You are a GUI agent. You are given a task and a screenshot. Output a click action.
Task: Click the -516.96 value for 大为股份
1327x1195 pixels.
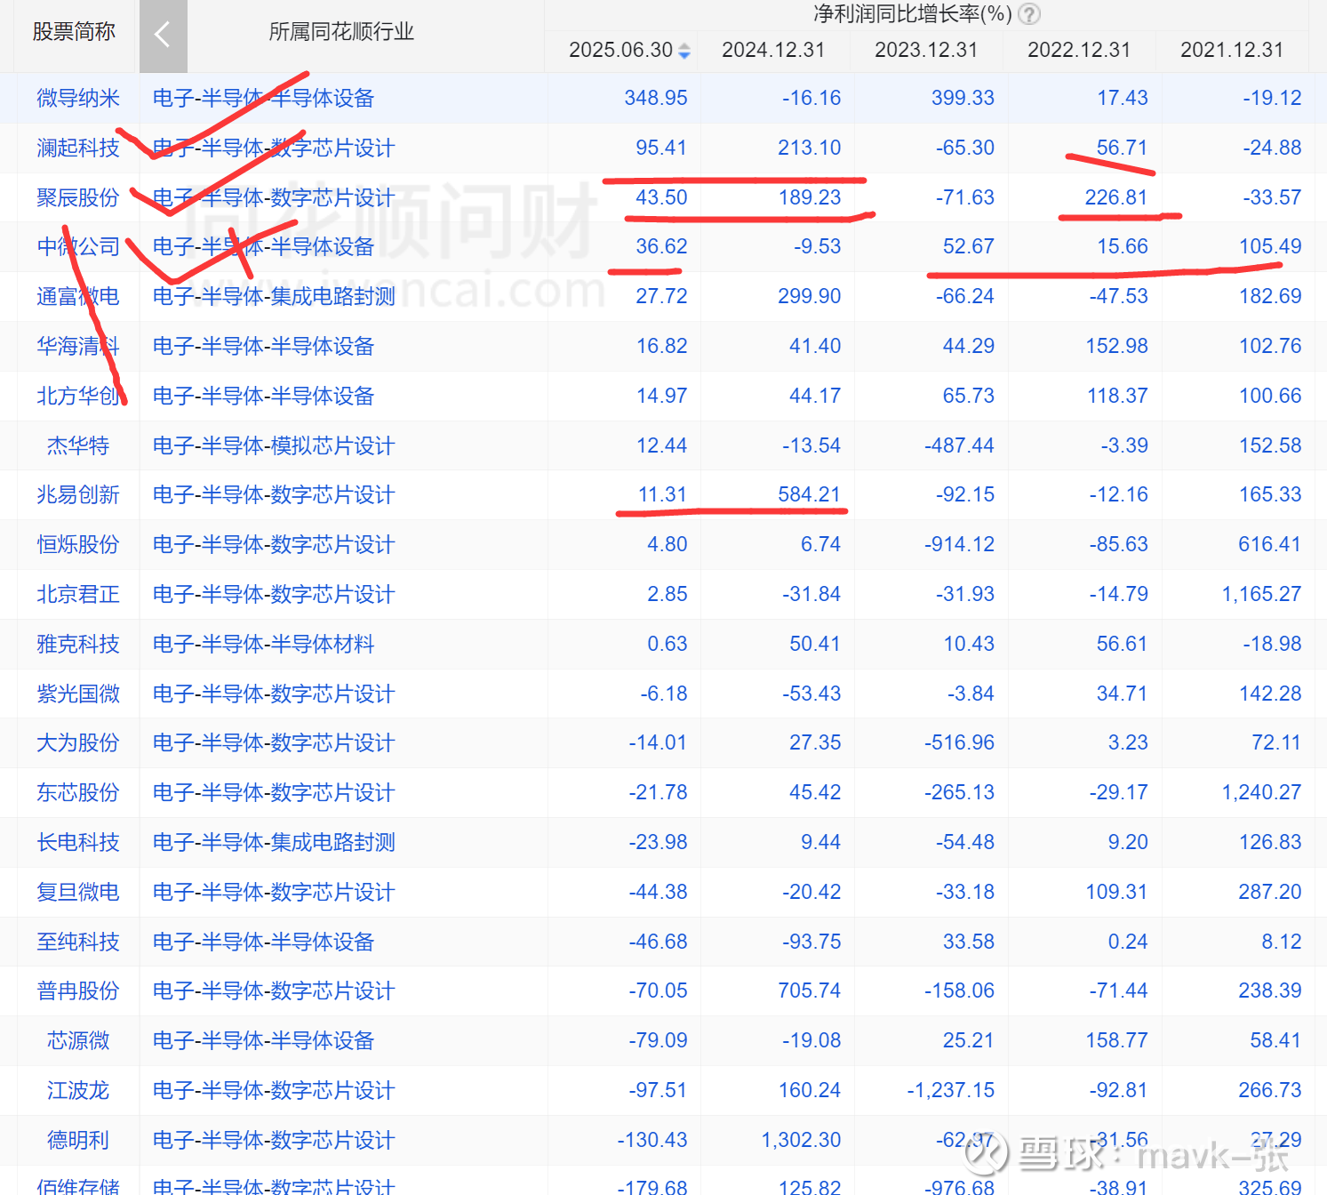coord(960,742)
